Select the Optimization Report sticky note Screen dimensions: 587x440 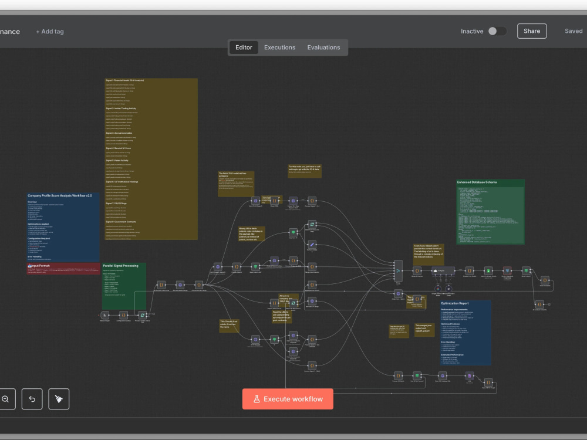pos(465,332)
